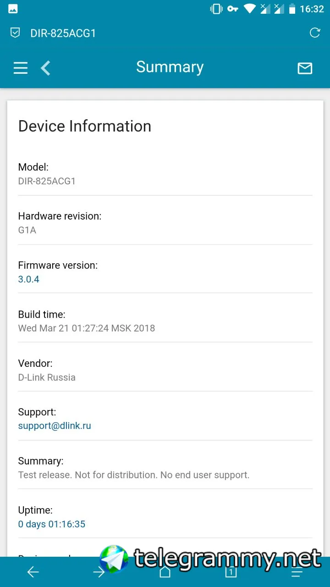
Task: Reload the page with refresh icon
Action: click(315, 33)
